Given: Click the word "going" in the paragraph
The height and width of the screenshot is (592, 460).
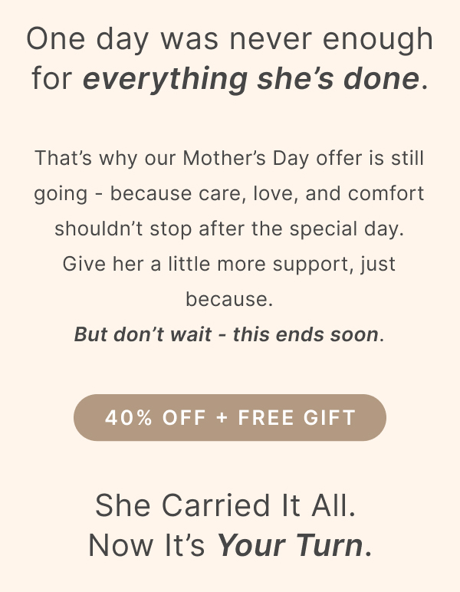Looking at the screenshot, I should coord(57,194).
